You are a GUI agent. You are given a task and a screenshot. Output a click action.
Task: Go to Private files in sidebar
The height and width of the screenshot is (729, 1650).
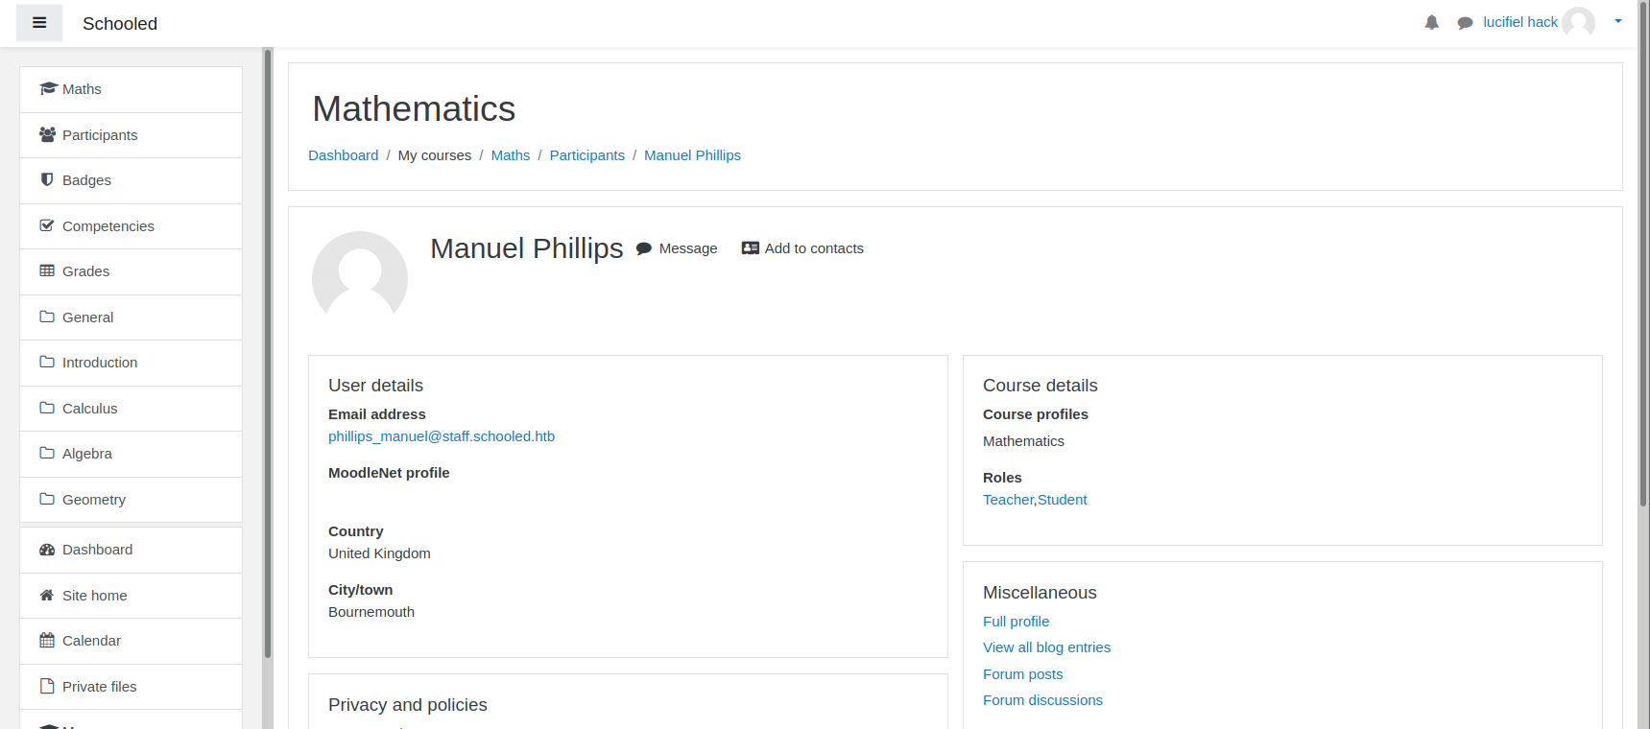(x=131, y=687)
